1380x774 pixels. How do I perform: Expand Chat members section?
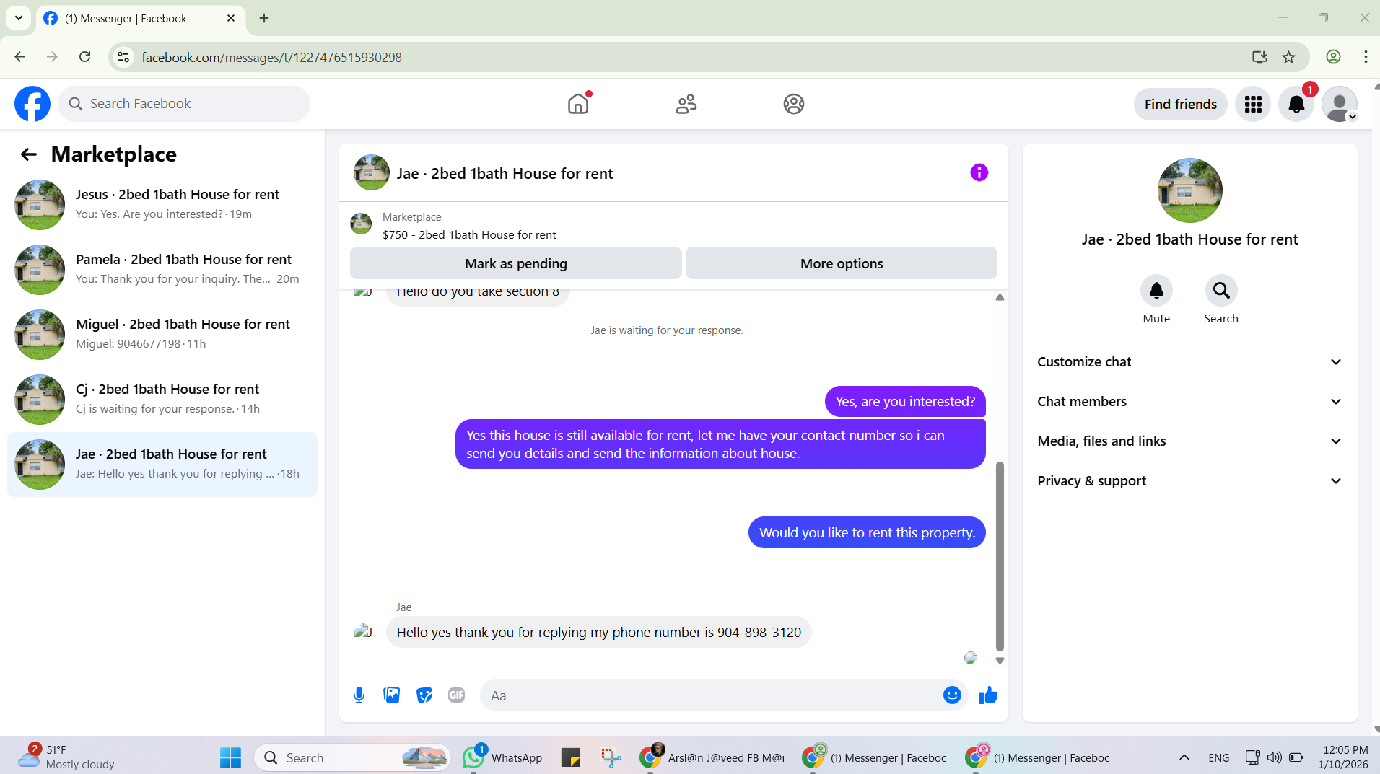tap(1189, 402)
